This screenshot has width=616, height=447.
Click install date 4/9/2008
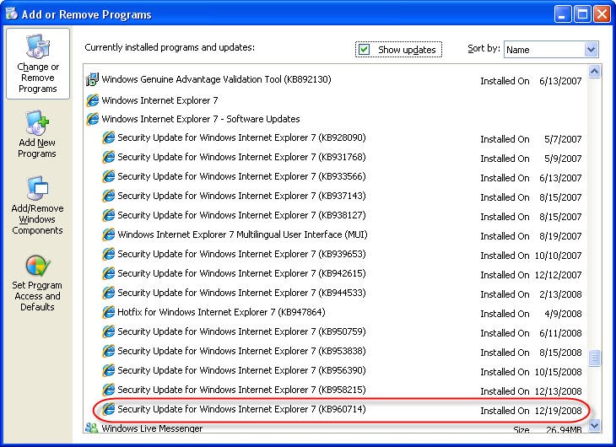click(x=563, y=314)
